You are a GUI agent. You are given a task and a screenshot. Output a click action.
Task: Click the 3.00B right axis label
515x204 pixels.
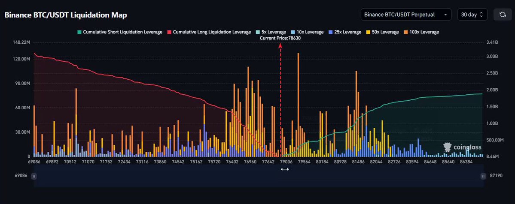(492, 57)
